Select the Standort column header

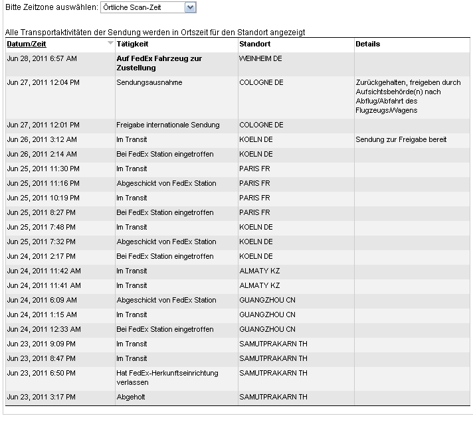click(254, 44)
